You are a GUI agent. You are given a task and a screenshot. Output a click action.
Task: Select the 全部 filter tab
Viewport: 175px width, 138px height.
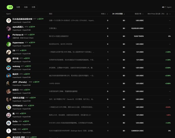(10, 7)
